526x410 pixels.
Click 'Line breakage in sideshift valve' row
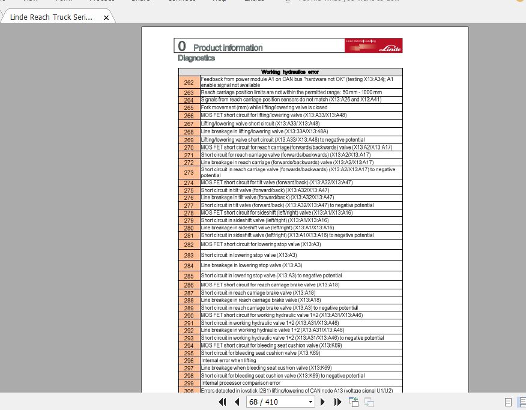tap(267, 228)
